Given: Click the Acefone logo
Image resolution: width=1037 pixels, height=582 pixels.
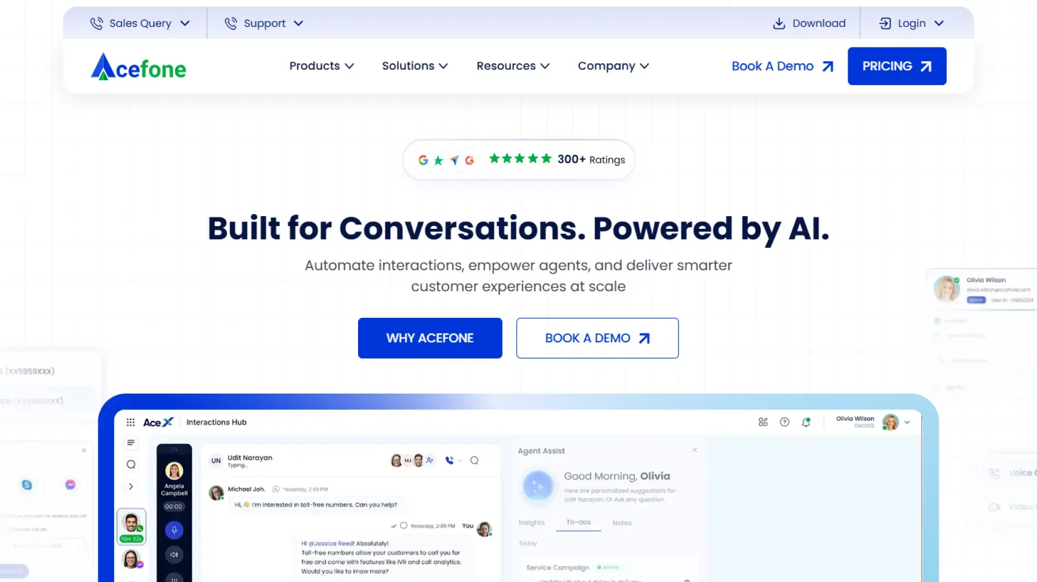Looking at the screenshot, I should coord(138,67).
